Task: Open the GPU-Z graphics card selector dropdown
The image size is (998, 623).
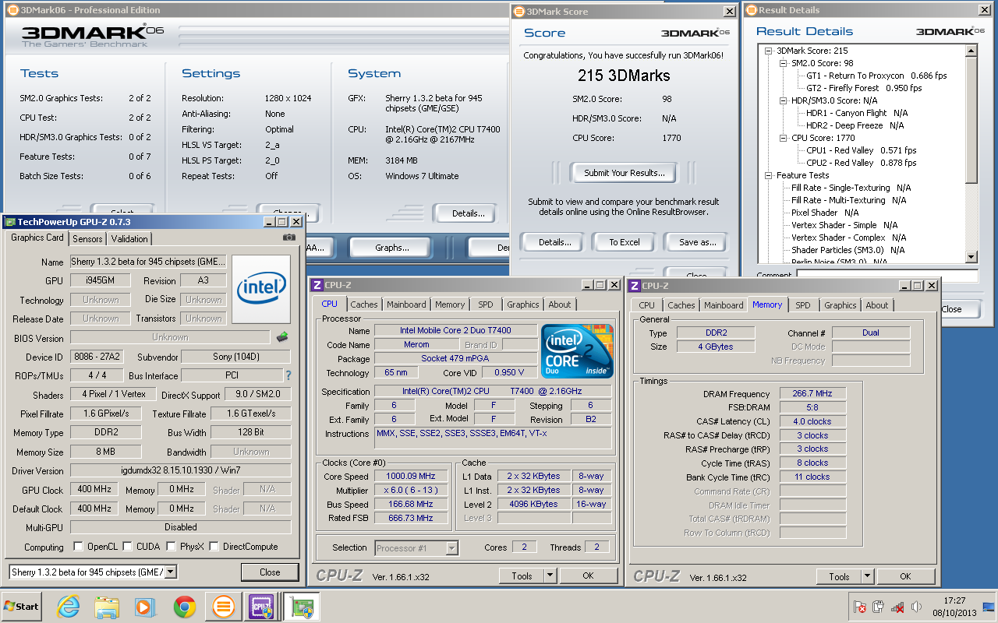Action: pos(171,572)
